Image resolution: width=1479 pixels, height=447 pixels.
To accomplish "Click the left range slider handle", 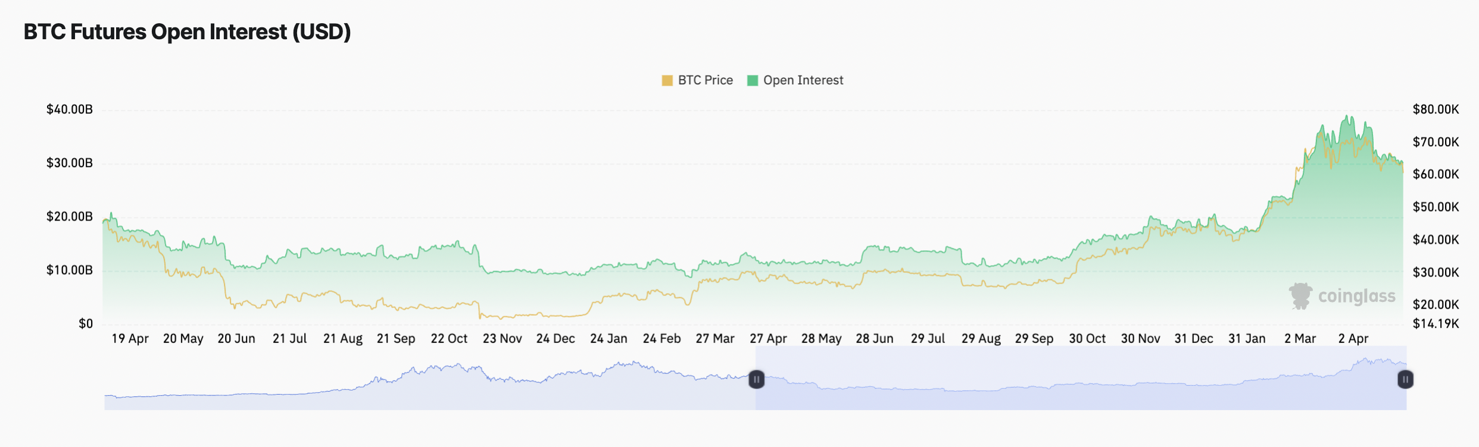I will click(x=756, y=379).
